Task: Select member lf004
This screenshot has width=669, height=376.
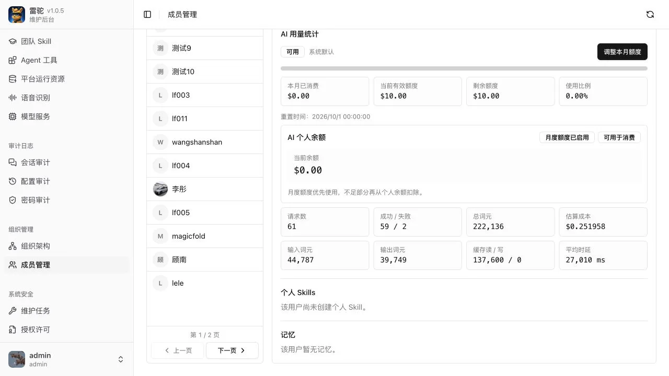Action: (205, 166)
